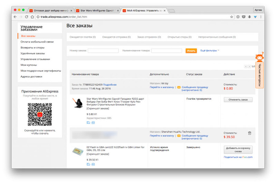Open 'Мои купоны' in the sidebar menu
This screenshot has width=276, height=184.
(x=29, y=65)
